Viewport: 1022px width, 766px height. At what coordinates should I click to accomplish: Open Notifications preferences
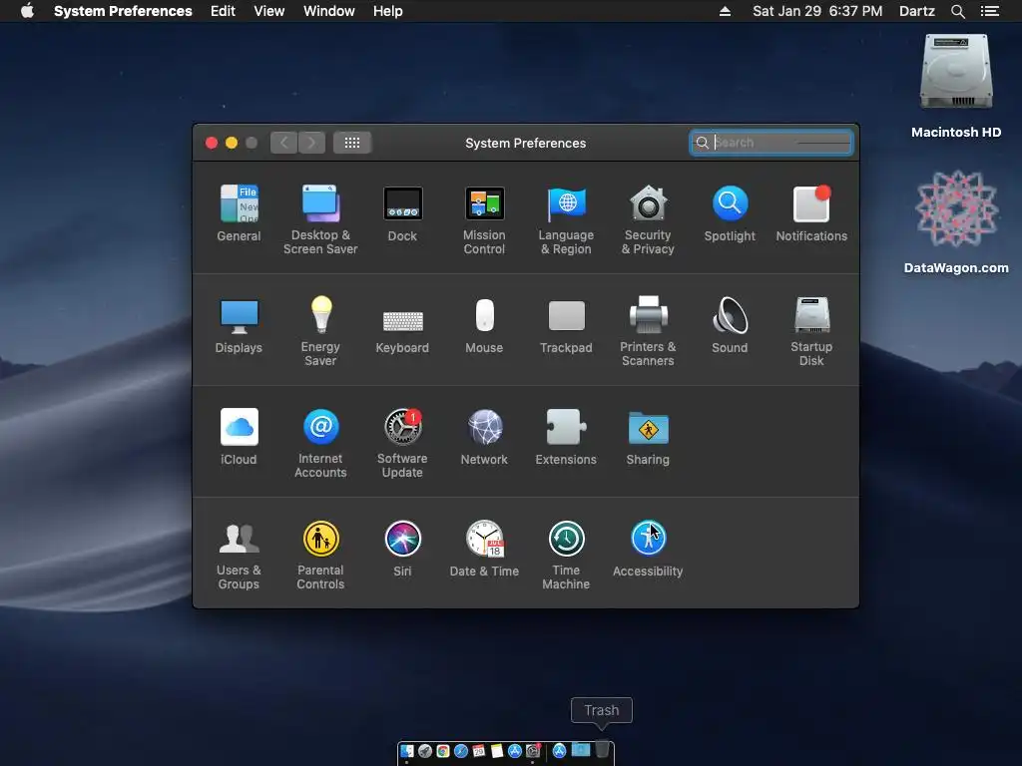[811, 213]
